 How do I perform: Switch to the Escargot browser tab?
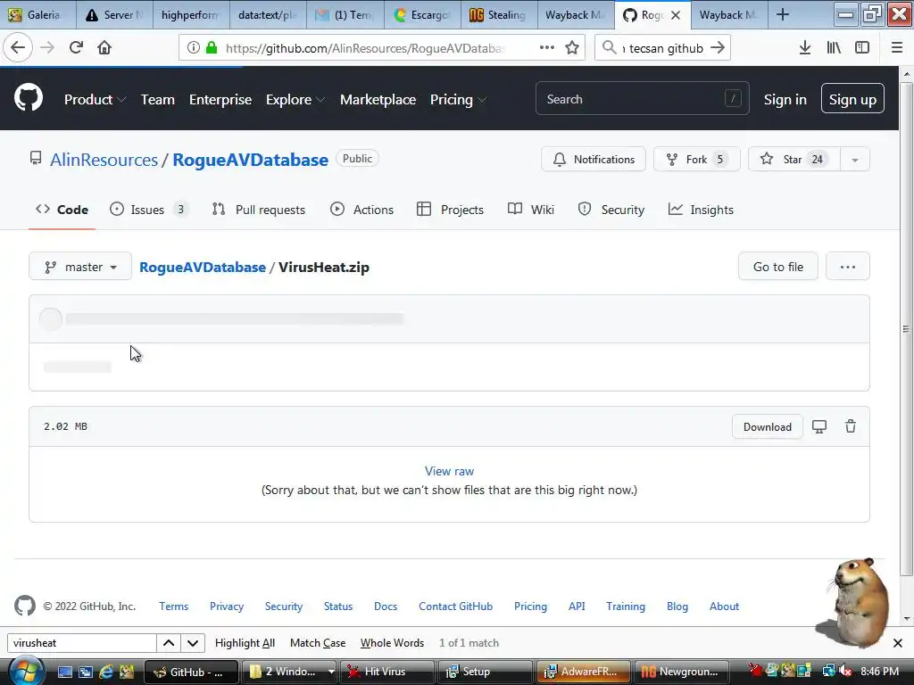422,15
